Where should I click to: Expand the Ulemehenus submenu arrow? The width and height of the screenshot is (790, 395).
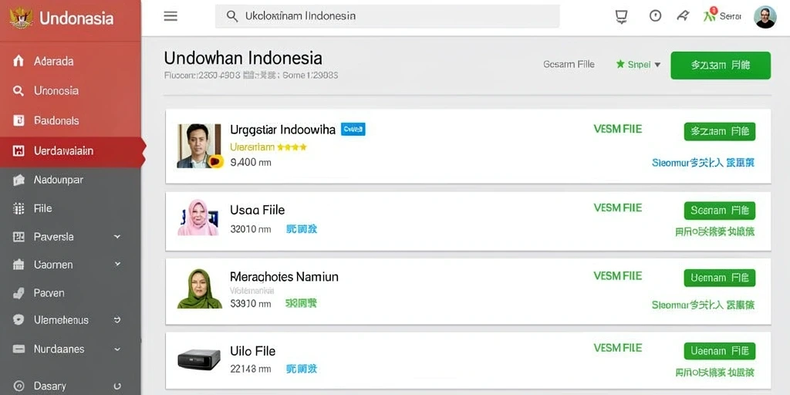[117, 320]
